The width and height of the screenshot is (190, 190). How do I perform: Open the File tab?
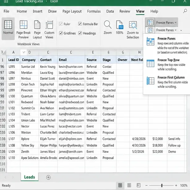point(6,11)
